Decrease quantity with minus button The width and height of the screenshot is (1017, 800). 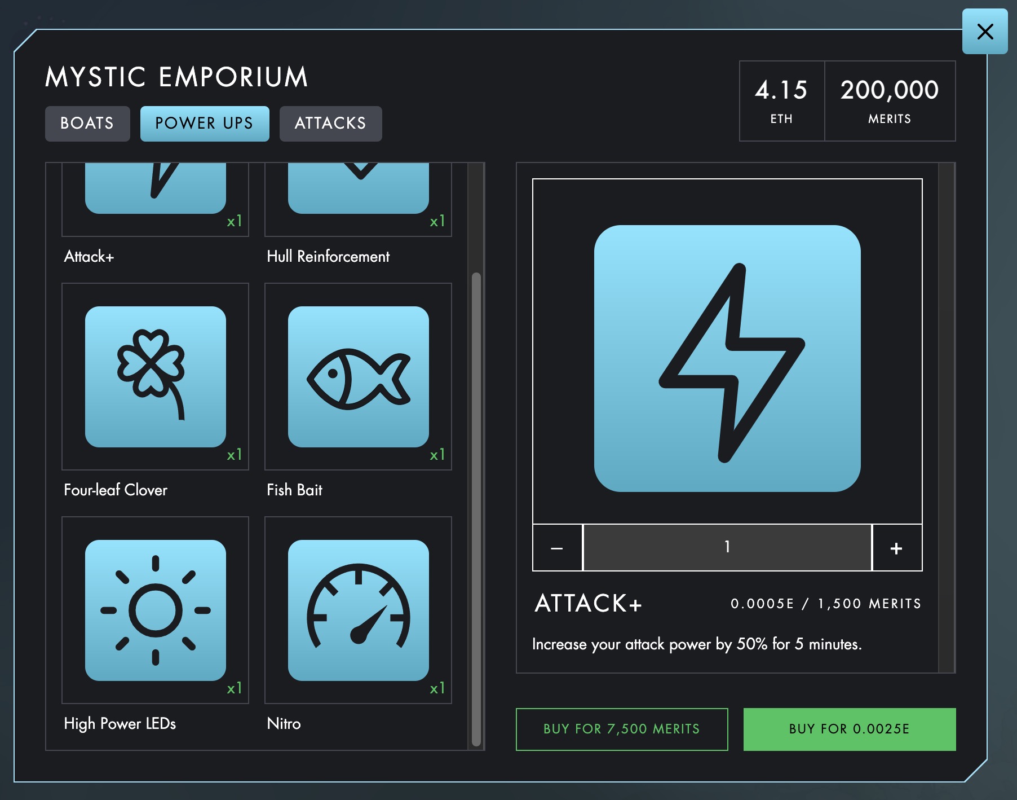(x=557, y=548)
